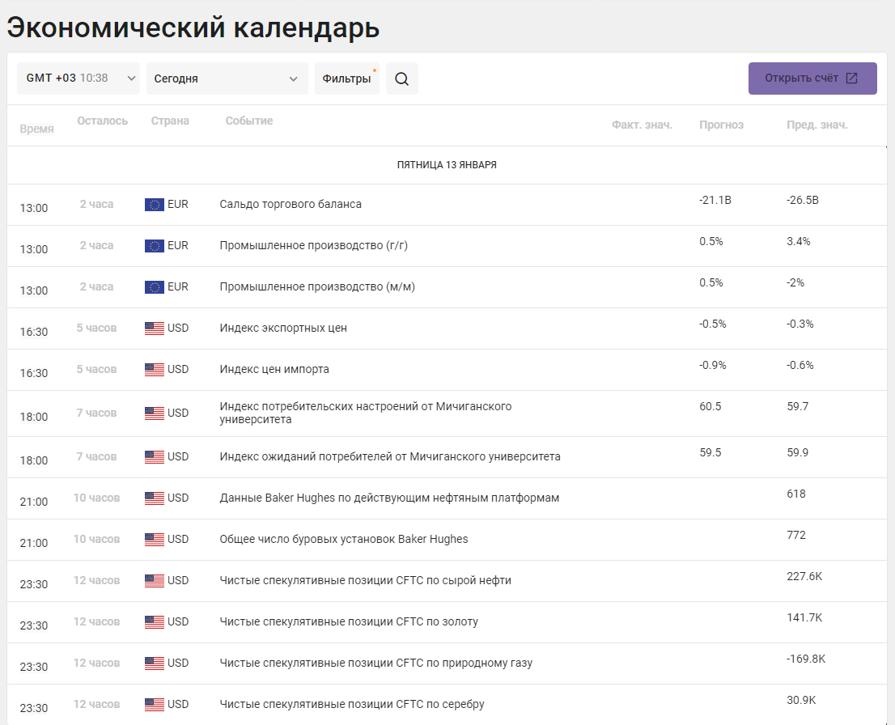Click the chevron in the timezone selector
This screenshot has width=895, height=725.
click(131, 78)
